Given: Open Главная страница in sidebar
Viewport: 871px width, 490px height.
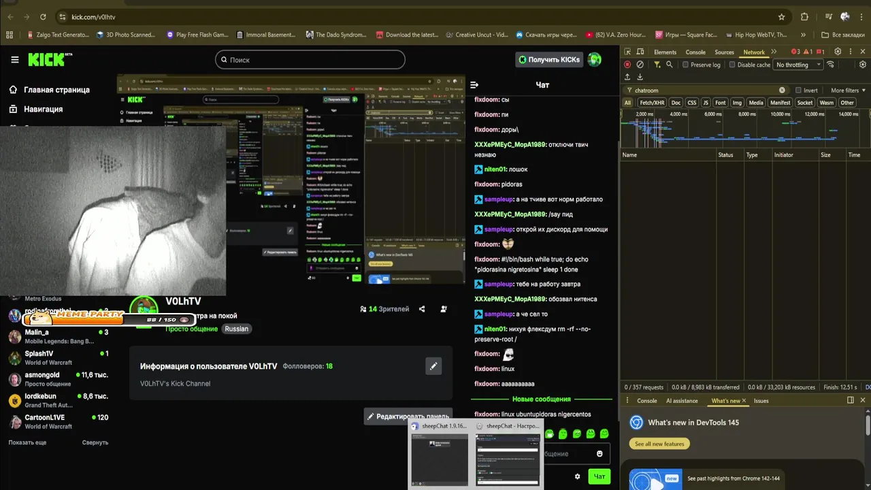Looking at the screenshot, I should (x=51, y=90).
